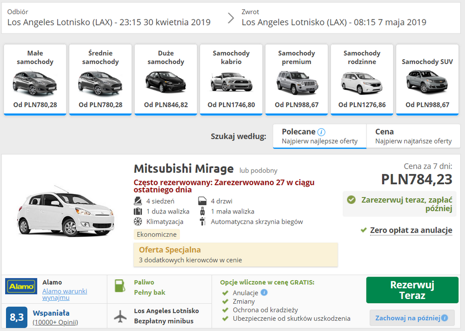Screen dimensions: 465x331
Task: Click the info icon on Zachowaj na później
Action: pos(445,318)
